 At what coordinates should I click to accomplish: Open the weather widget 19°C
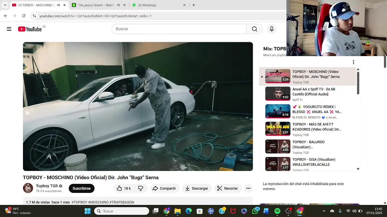pyautogui.click(x=18, y=211)
